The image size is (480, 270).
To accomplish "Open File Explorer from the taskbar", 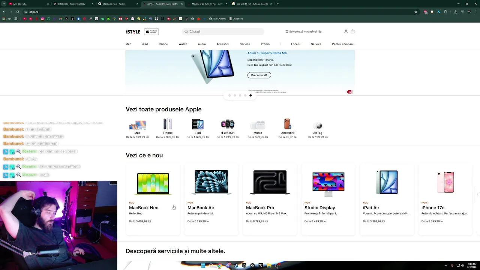I will coord(269,265).
